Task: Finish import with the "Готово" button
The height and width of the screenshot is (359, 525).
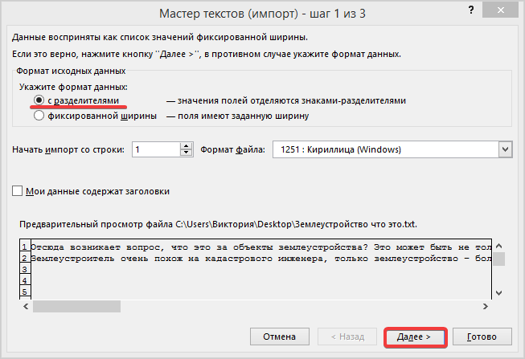Action: tap(482, 337)
